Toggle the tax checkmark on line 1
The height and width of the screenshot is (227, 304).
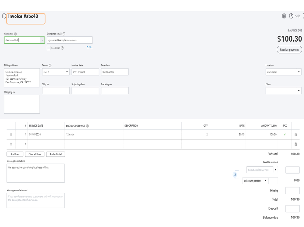click(285, 135)
